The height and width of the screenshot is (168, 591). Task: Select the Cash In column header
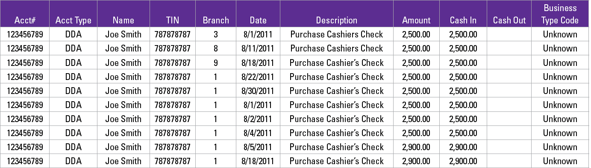click(x=463, y=20)
